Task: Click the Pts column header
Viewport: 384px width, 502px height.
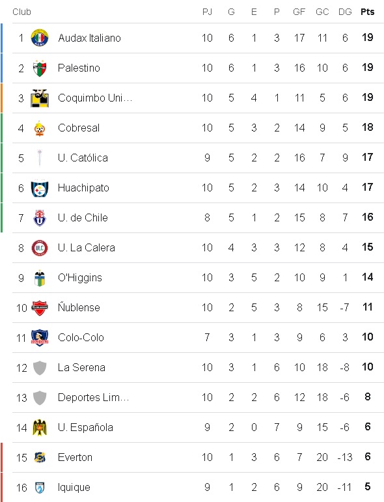Action: [367, 12]
